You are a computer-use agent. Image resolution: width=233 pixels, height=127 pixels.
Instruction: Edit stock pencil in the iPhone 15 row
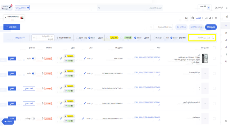(x=61, y=59)
